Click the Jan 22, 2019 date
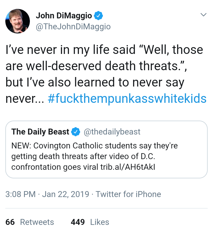Screen dimensions: 213x232 point(66,194)
